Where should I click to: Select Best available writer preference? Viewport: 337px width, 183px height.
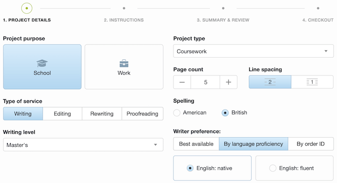196,144
